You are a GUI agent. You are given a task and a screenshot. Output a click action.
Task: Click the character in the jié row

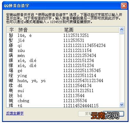(x=11, y=40)
